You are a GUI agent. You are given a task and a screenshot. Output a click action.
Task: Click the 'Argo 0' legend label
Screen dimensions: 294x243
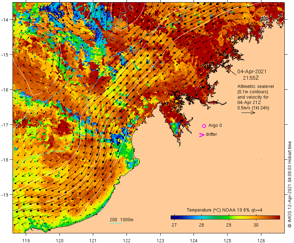click(215, 125)
